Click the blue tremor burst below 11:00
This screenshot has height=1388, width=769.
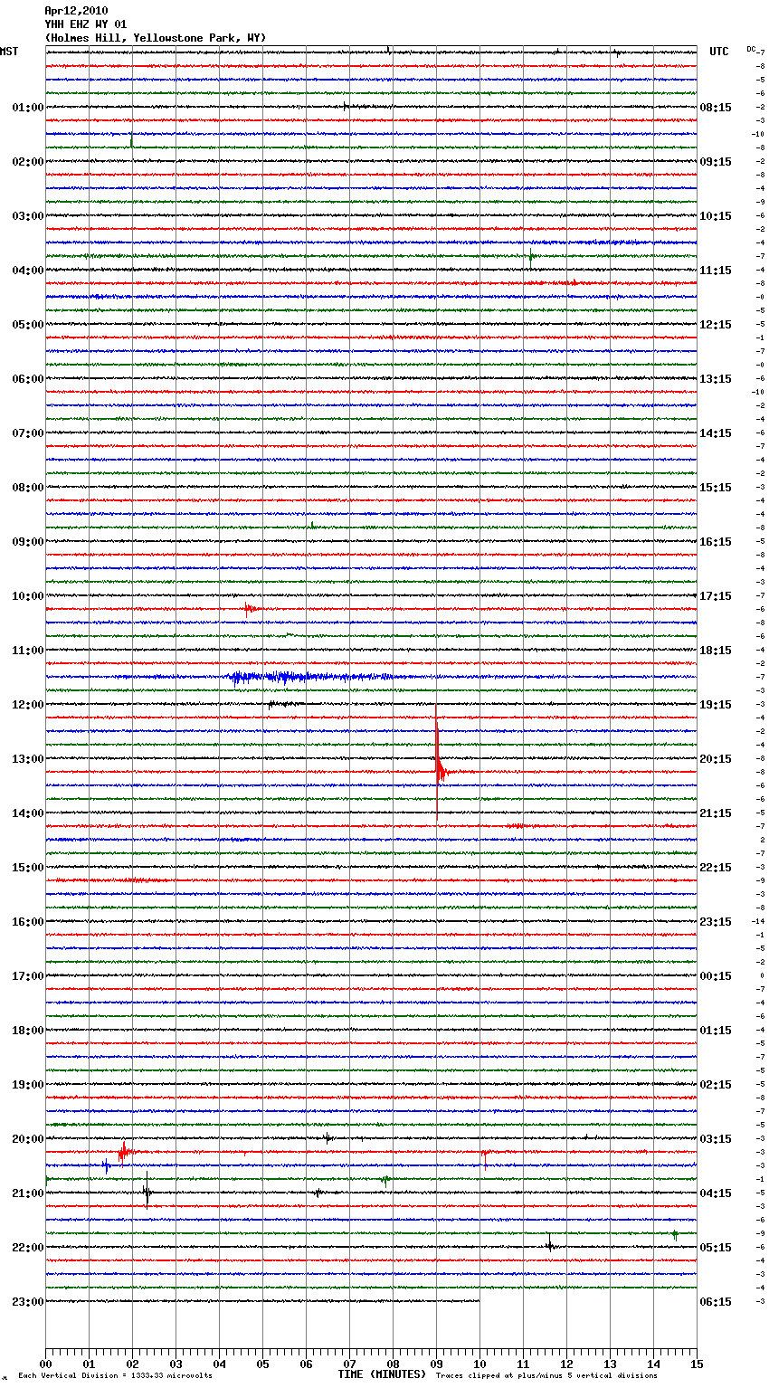(290, 677)
